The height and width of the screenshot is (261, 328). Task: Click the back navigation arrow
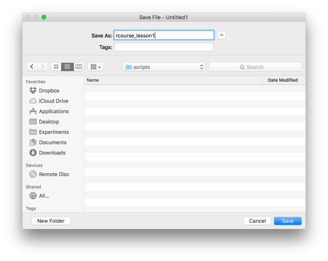pos(32,67)
